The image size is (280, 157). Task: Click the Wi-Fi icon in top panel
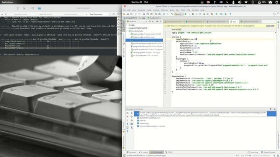246,2
